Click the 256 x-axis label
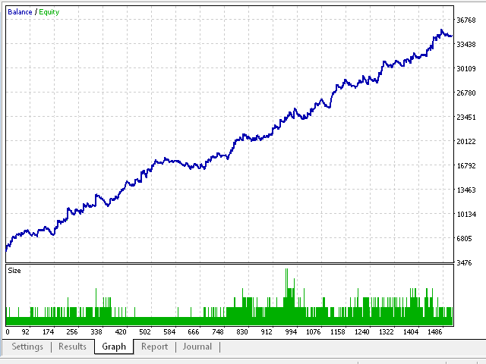 [72, 332]
